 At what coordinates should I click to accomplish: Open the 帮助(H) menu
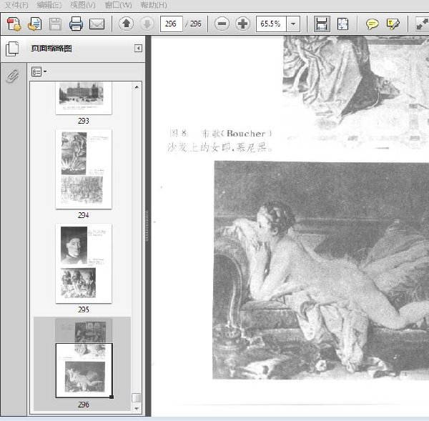point(154,5)
